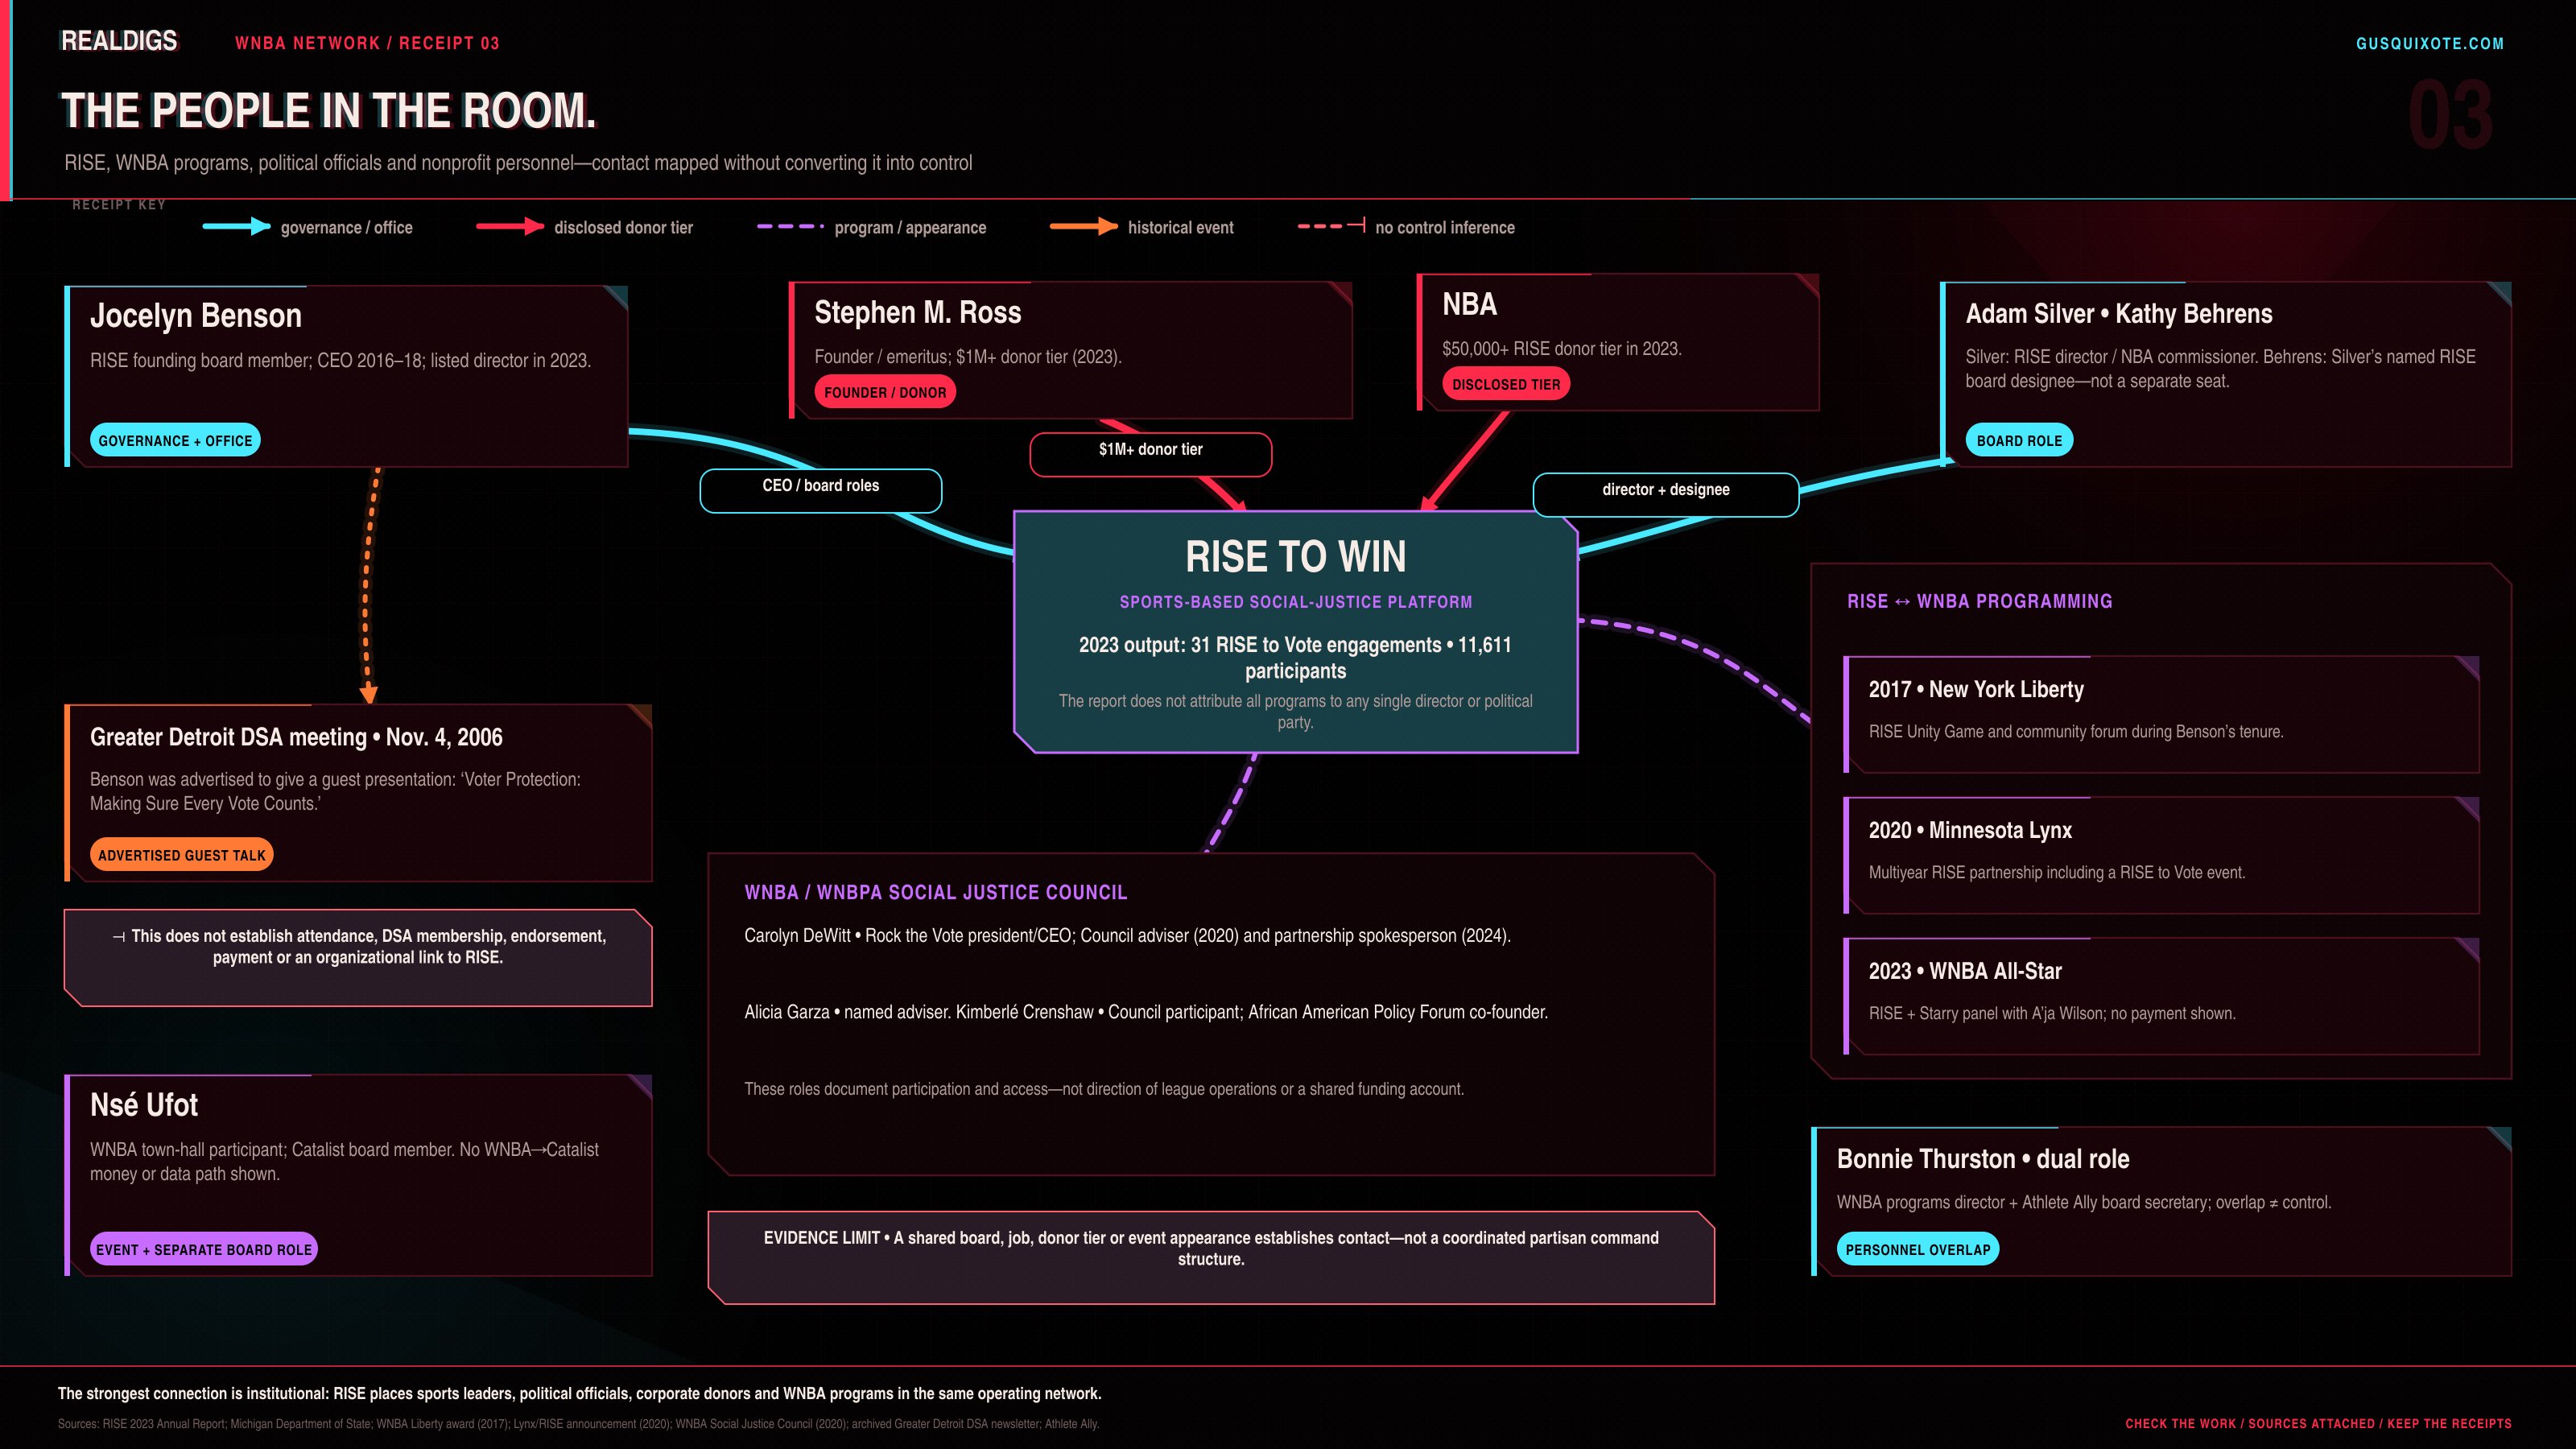Click the 'THE PEOPLE IN THE ROOM.' title
2576x1449 pixels.
[x=328, y=110]
